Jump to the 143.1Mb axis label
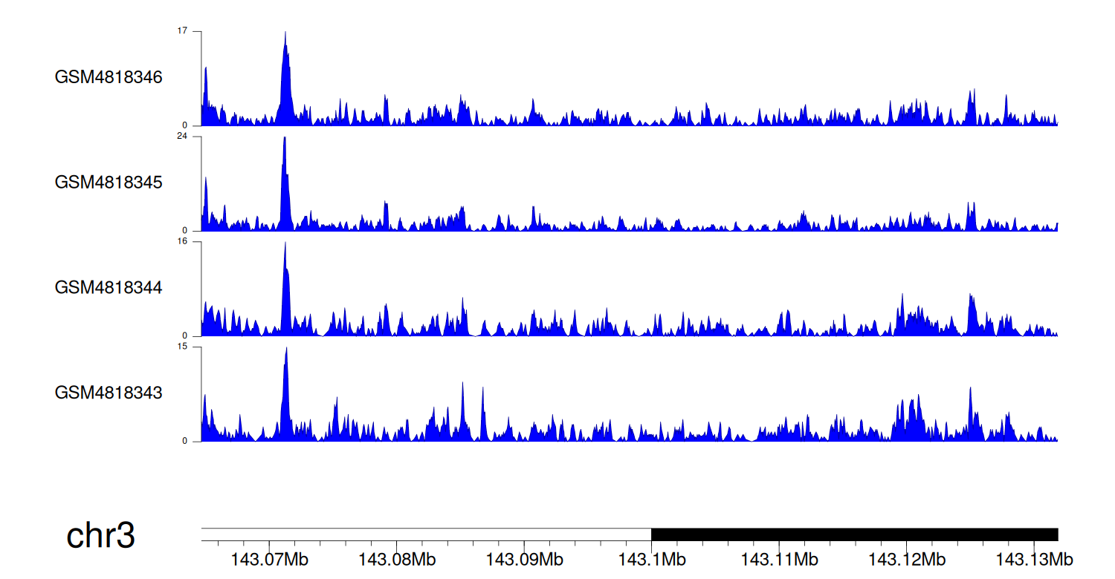The height and width of the screenshot is (579, 1115). (651, 558)
